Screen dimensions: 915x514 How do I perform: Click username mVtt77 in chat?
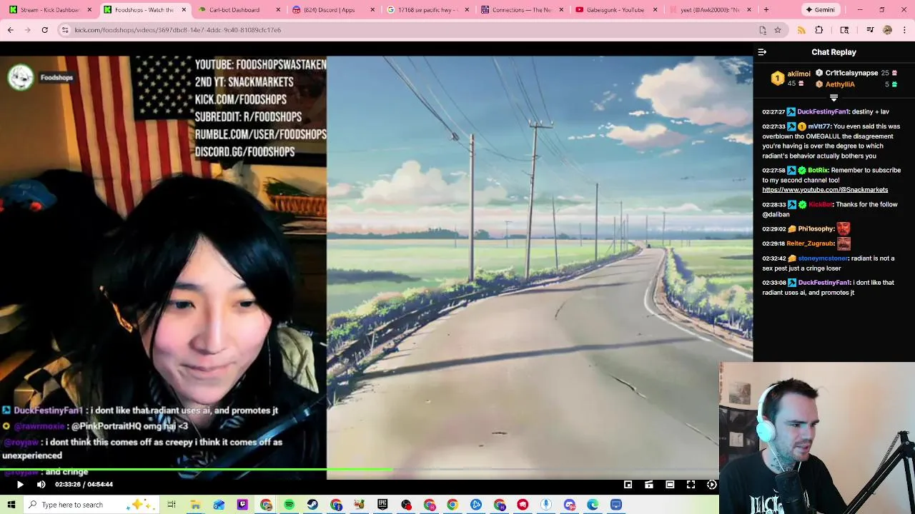click(818, 126)
